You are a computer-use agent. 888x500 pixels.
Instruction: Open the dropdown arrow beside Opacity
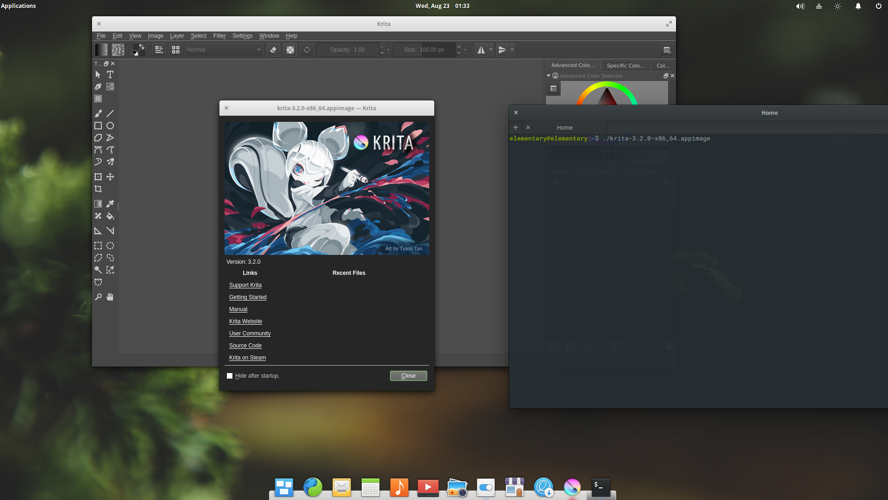coord(389,50)
